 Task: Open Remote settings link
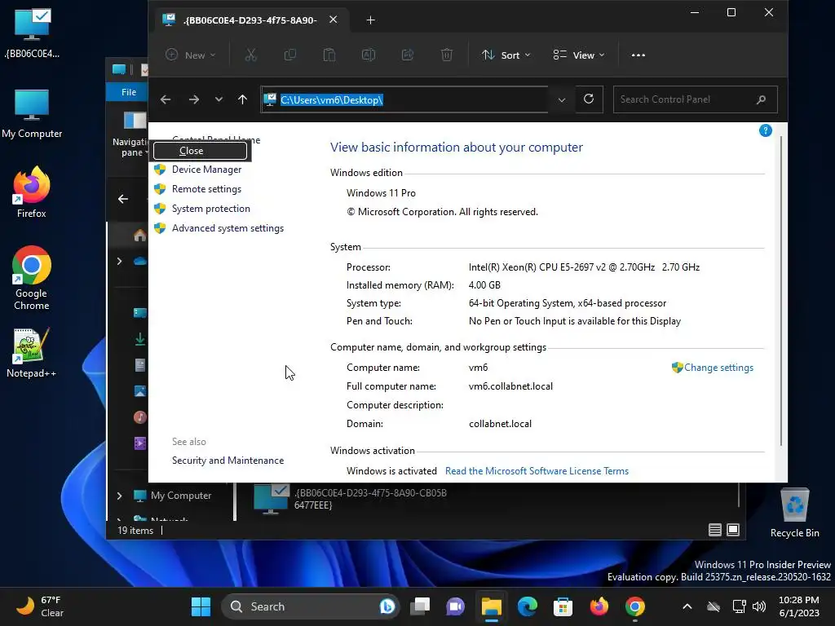(206, 189)
